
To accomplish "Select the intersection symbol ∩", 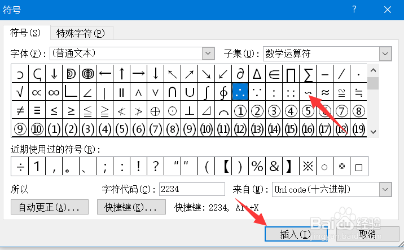I will (172, 92).
